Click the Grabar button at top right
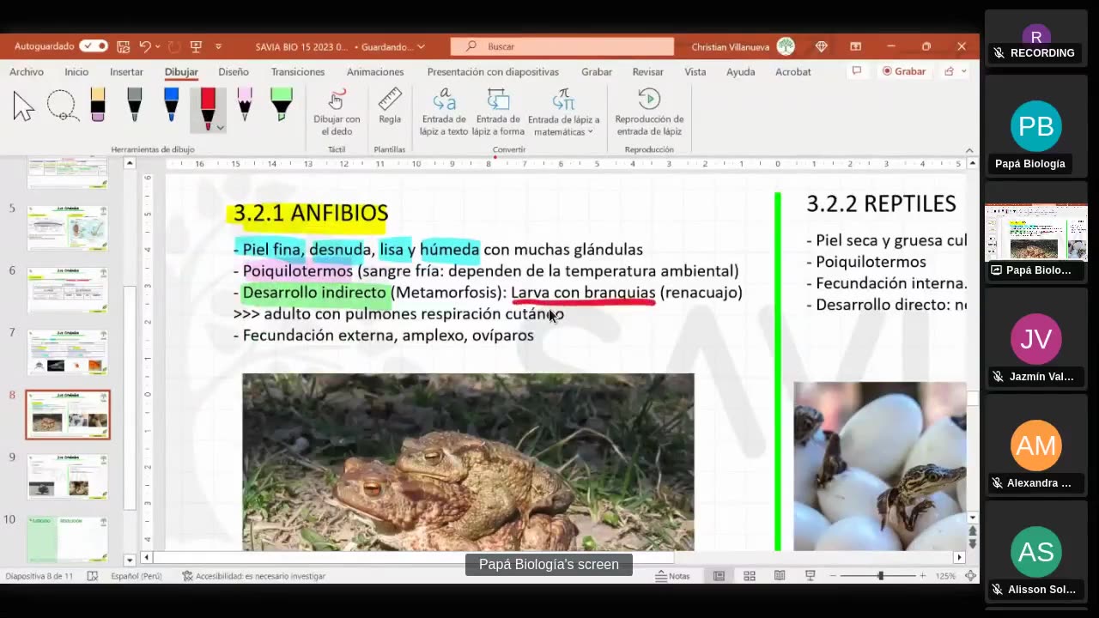This screenshot has width=1099, height=618. (x=904, y=71)
